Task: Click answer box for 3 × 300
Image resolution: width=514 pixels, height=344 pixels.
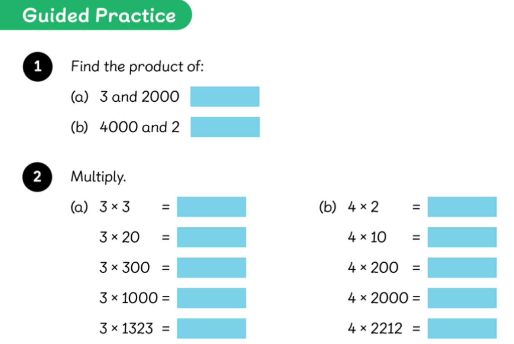Action: [x=211, y=267]
